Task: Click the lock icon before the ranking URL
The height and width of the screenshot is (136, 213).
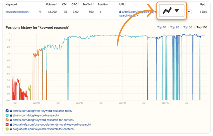Action: pos(120,12)
